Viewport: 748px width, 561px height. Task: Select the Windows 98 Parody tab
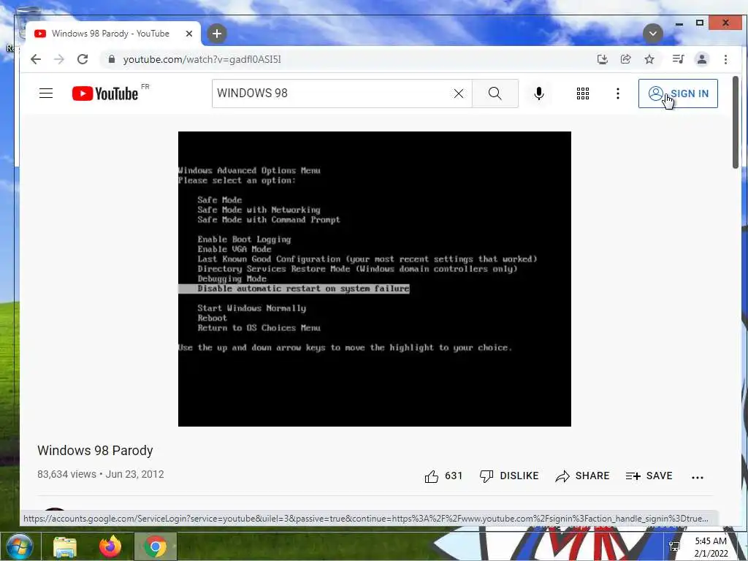(113, 34)
